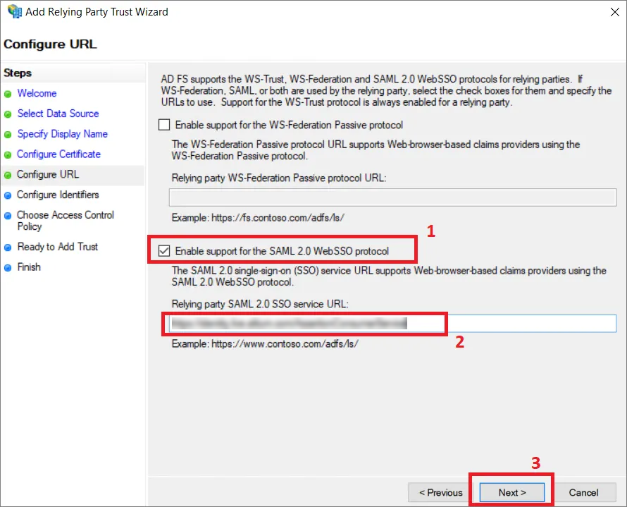The image size is (627, 507).
Task: Click the wizard icon in title bar
Action: pos(15,11)
